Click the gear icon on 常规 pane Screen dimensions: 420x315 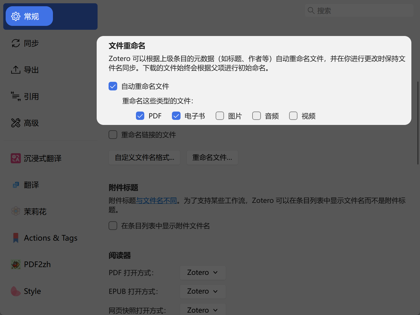point(15,16)
